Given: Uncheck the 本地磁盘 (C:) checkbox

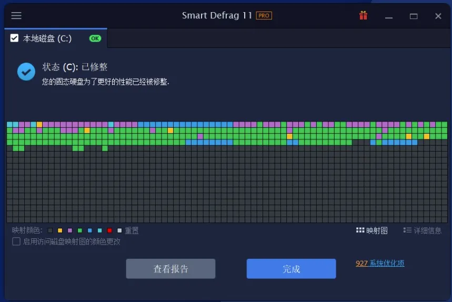Looking at the screenshot, I should (14, 38).
